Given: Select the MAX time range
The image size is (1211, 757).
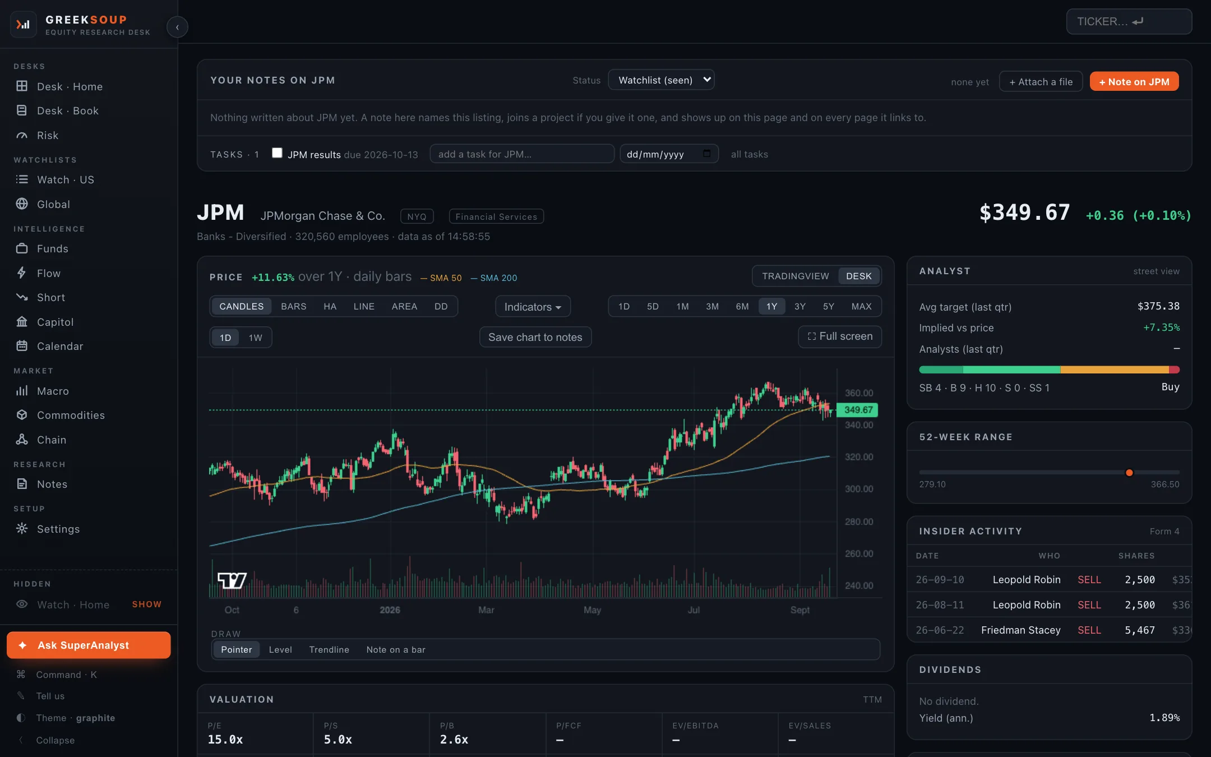Looking at the screenshot, I should pos(861,306).
